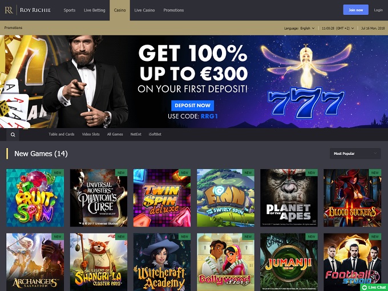Viewport: 388px width, 291px height.
Task: Open the Login link
Action: pos(378,10)
